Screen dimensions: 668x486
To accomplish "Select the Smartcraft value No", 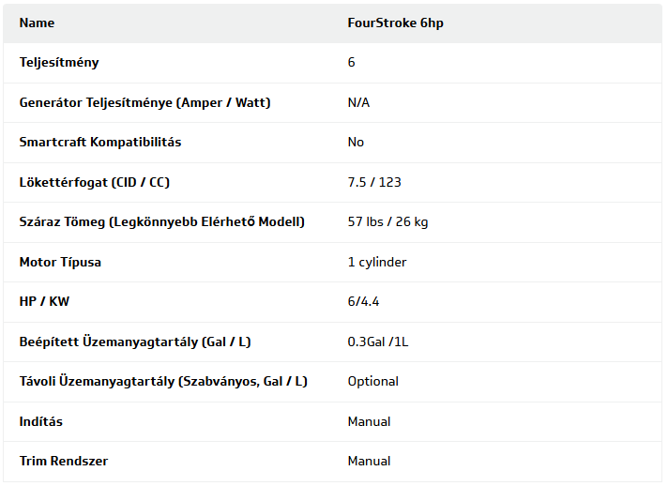I will pyautogui.click(x=356, y=143).
